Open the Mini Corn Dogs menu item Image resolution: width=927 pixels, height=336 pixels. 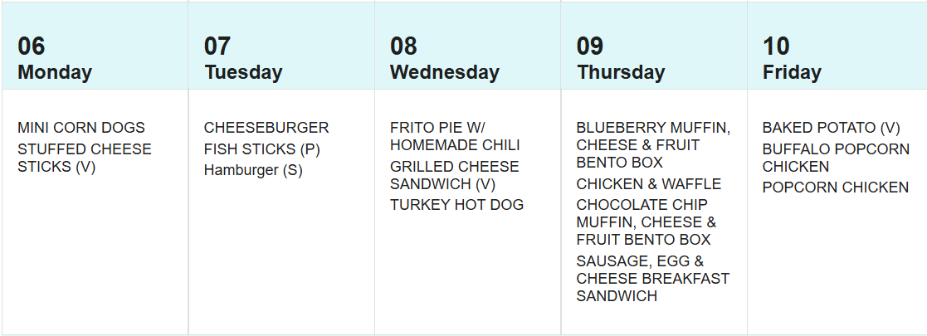81,128
